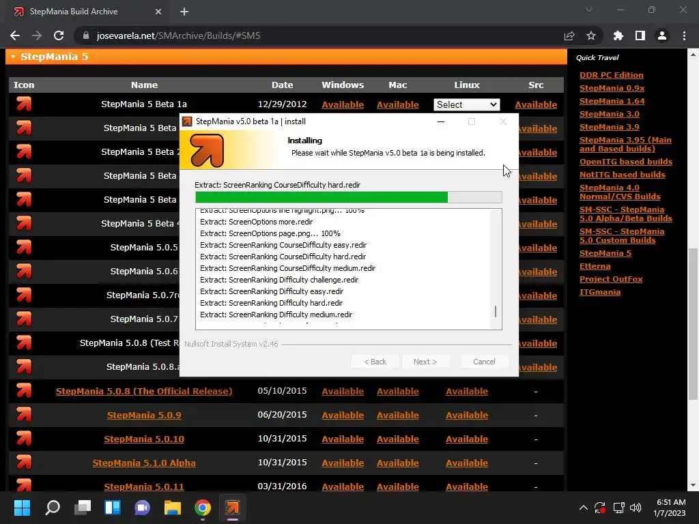Jump to StepMania 0.9x quick travel
699x524 pixels.
pyautogui.click(x=612, y=88)
